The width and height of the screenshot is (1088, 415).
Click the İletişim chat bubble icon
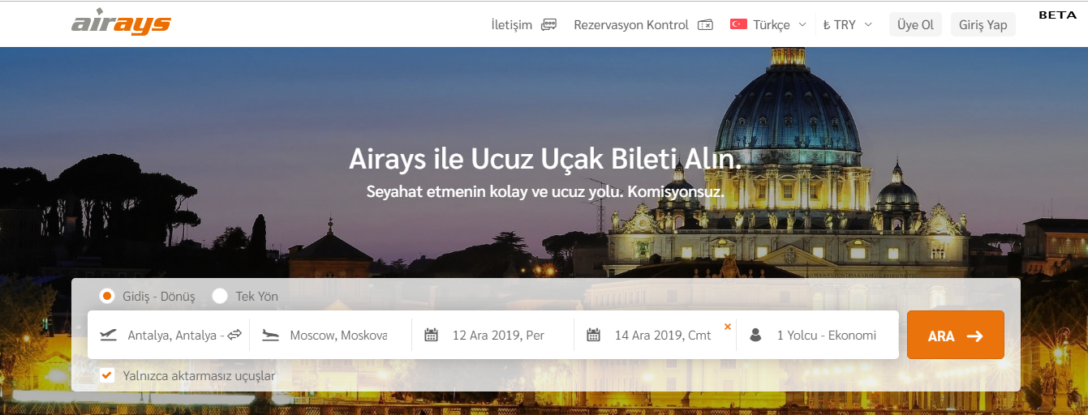[x=549, y=24]
